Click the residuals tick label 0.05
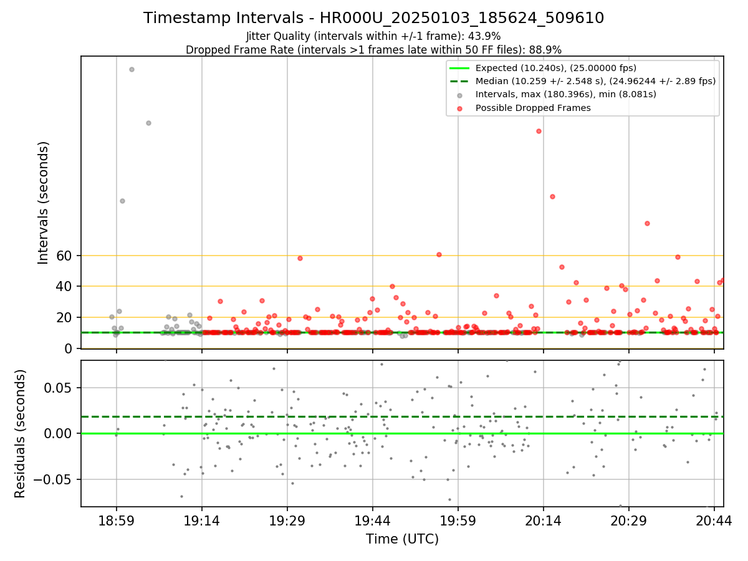This screenshot has height=561, width=748. point(59,388)
